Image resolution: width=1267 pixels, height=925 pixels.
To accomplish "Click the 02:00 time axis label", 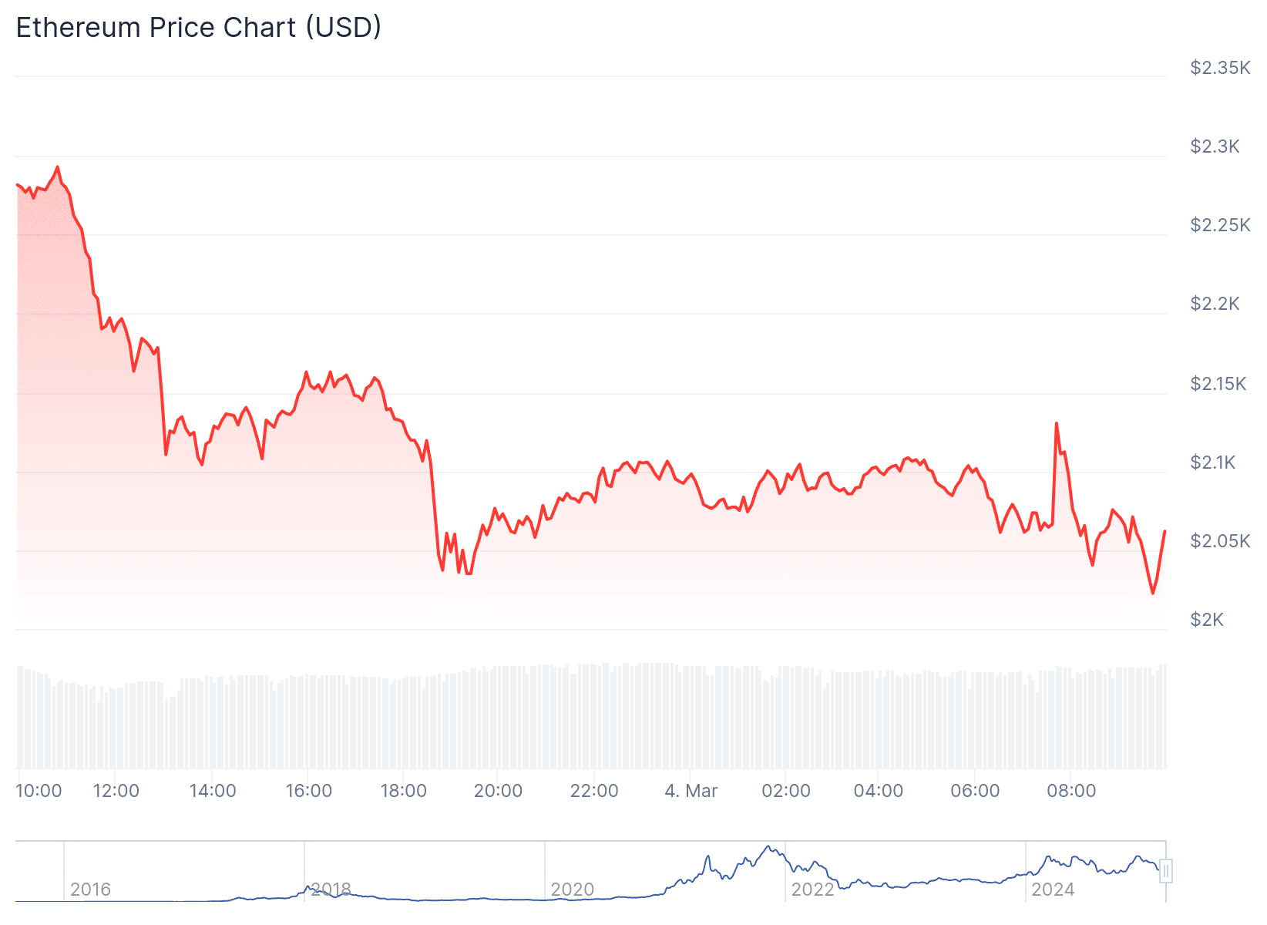I will click(786, 791).
